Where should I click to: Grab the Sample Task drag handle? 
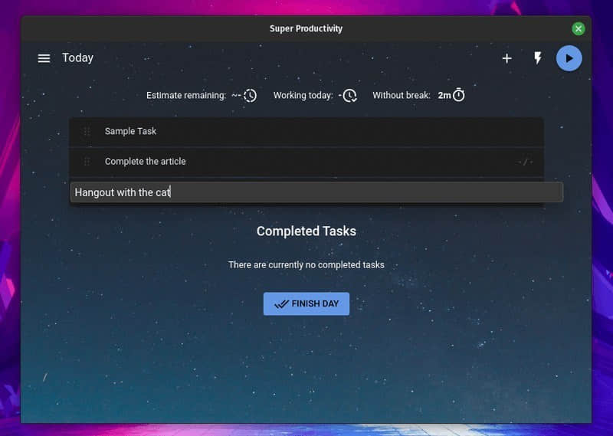coord(87,131)
